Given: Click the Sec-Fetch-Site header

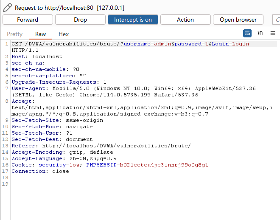Looking at the screenshot, I should pyautogui.click(x=57, y=120).
